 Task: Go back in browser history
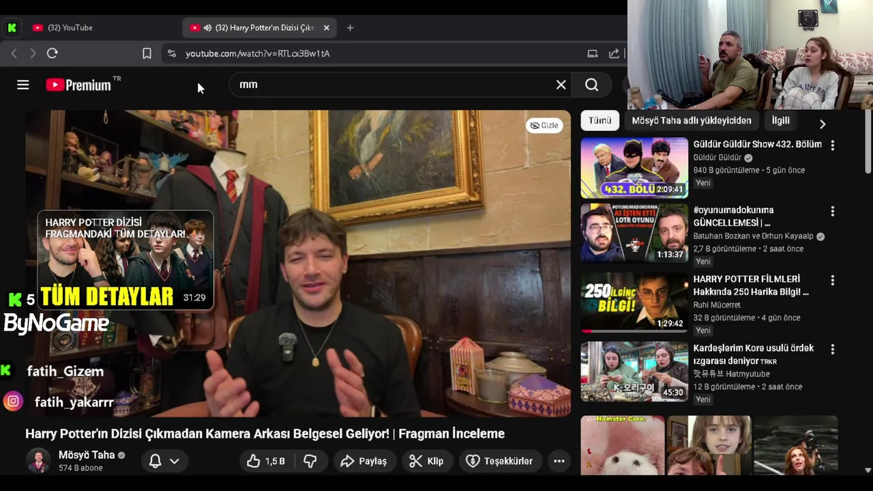coord(14,53)
